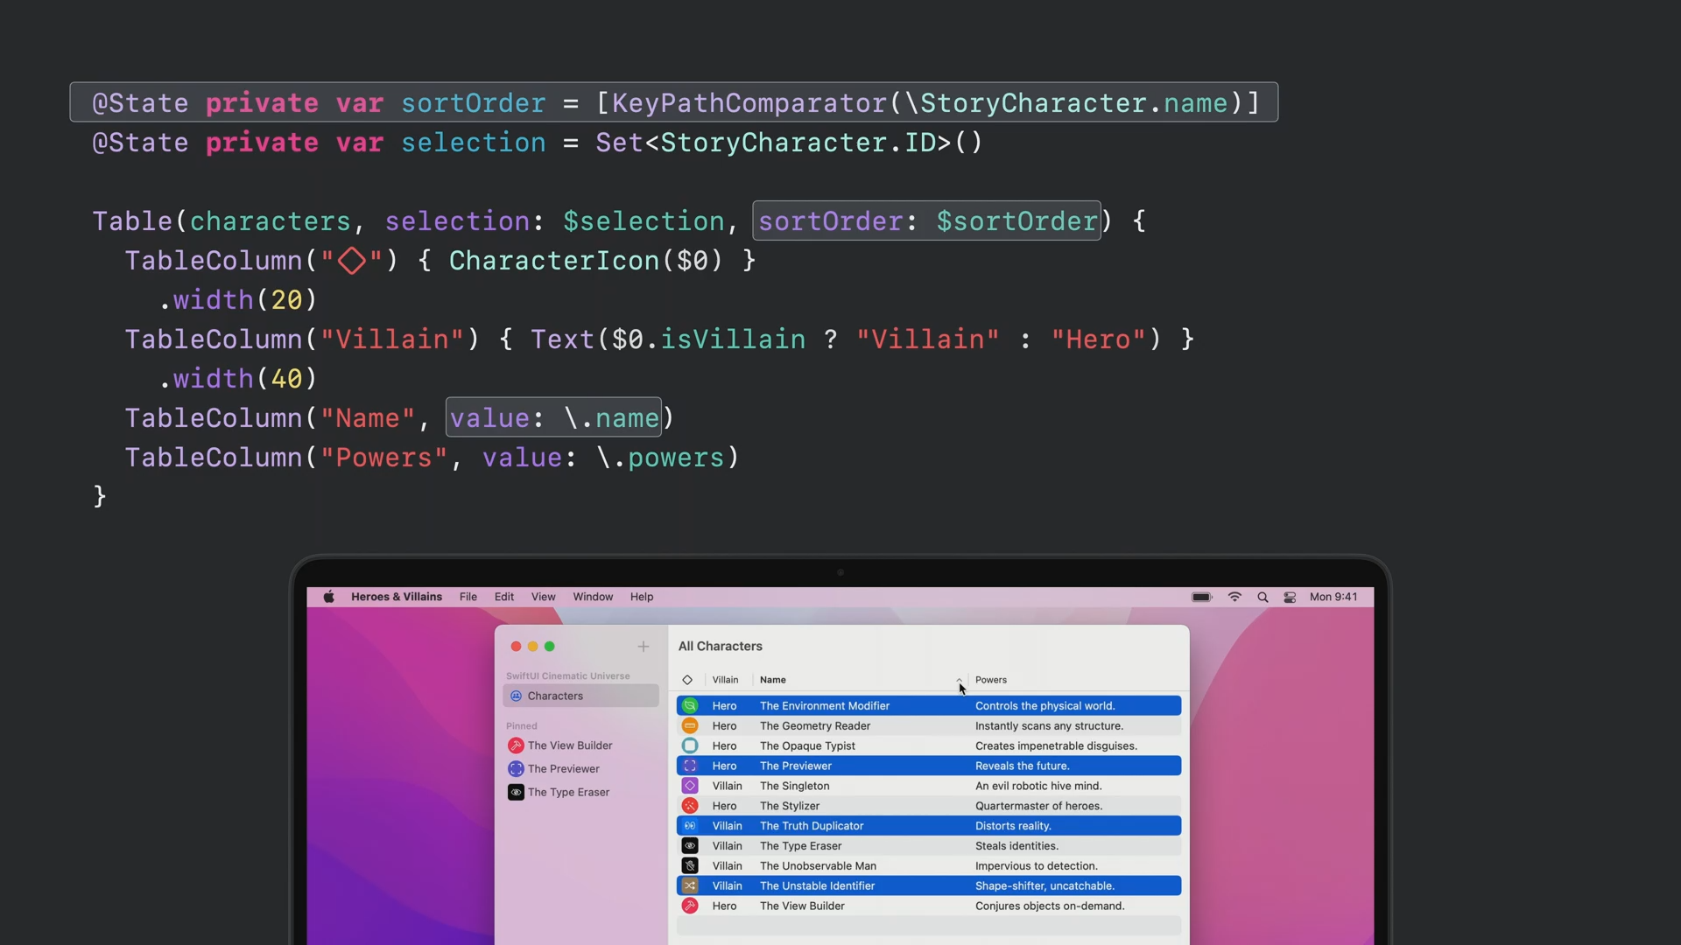Open the File menu

click(468, 597)
